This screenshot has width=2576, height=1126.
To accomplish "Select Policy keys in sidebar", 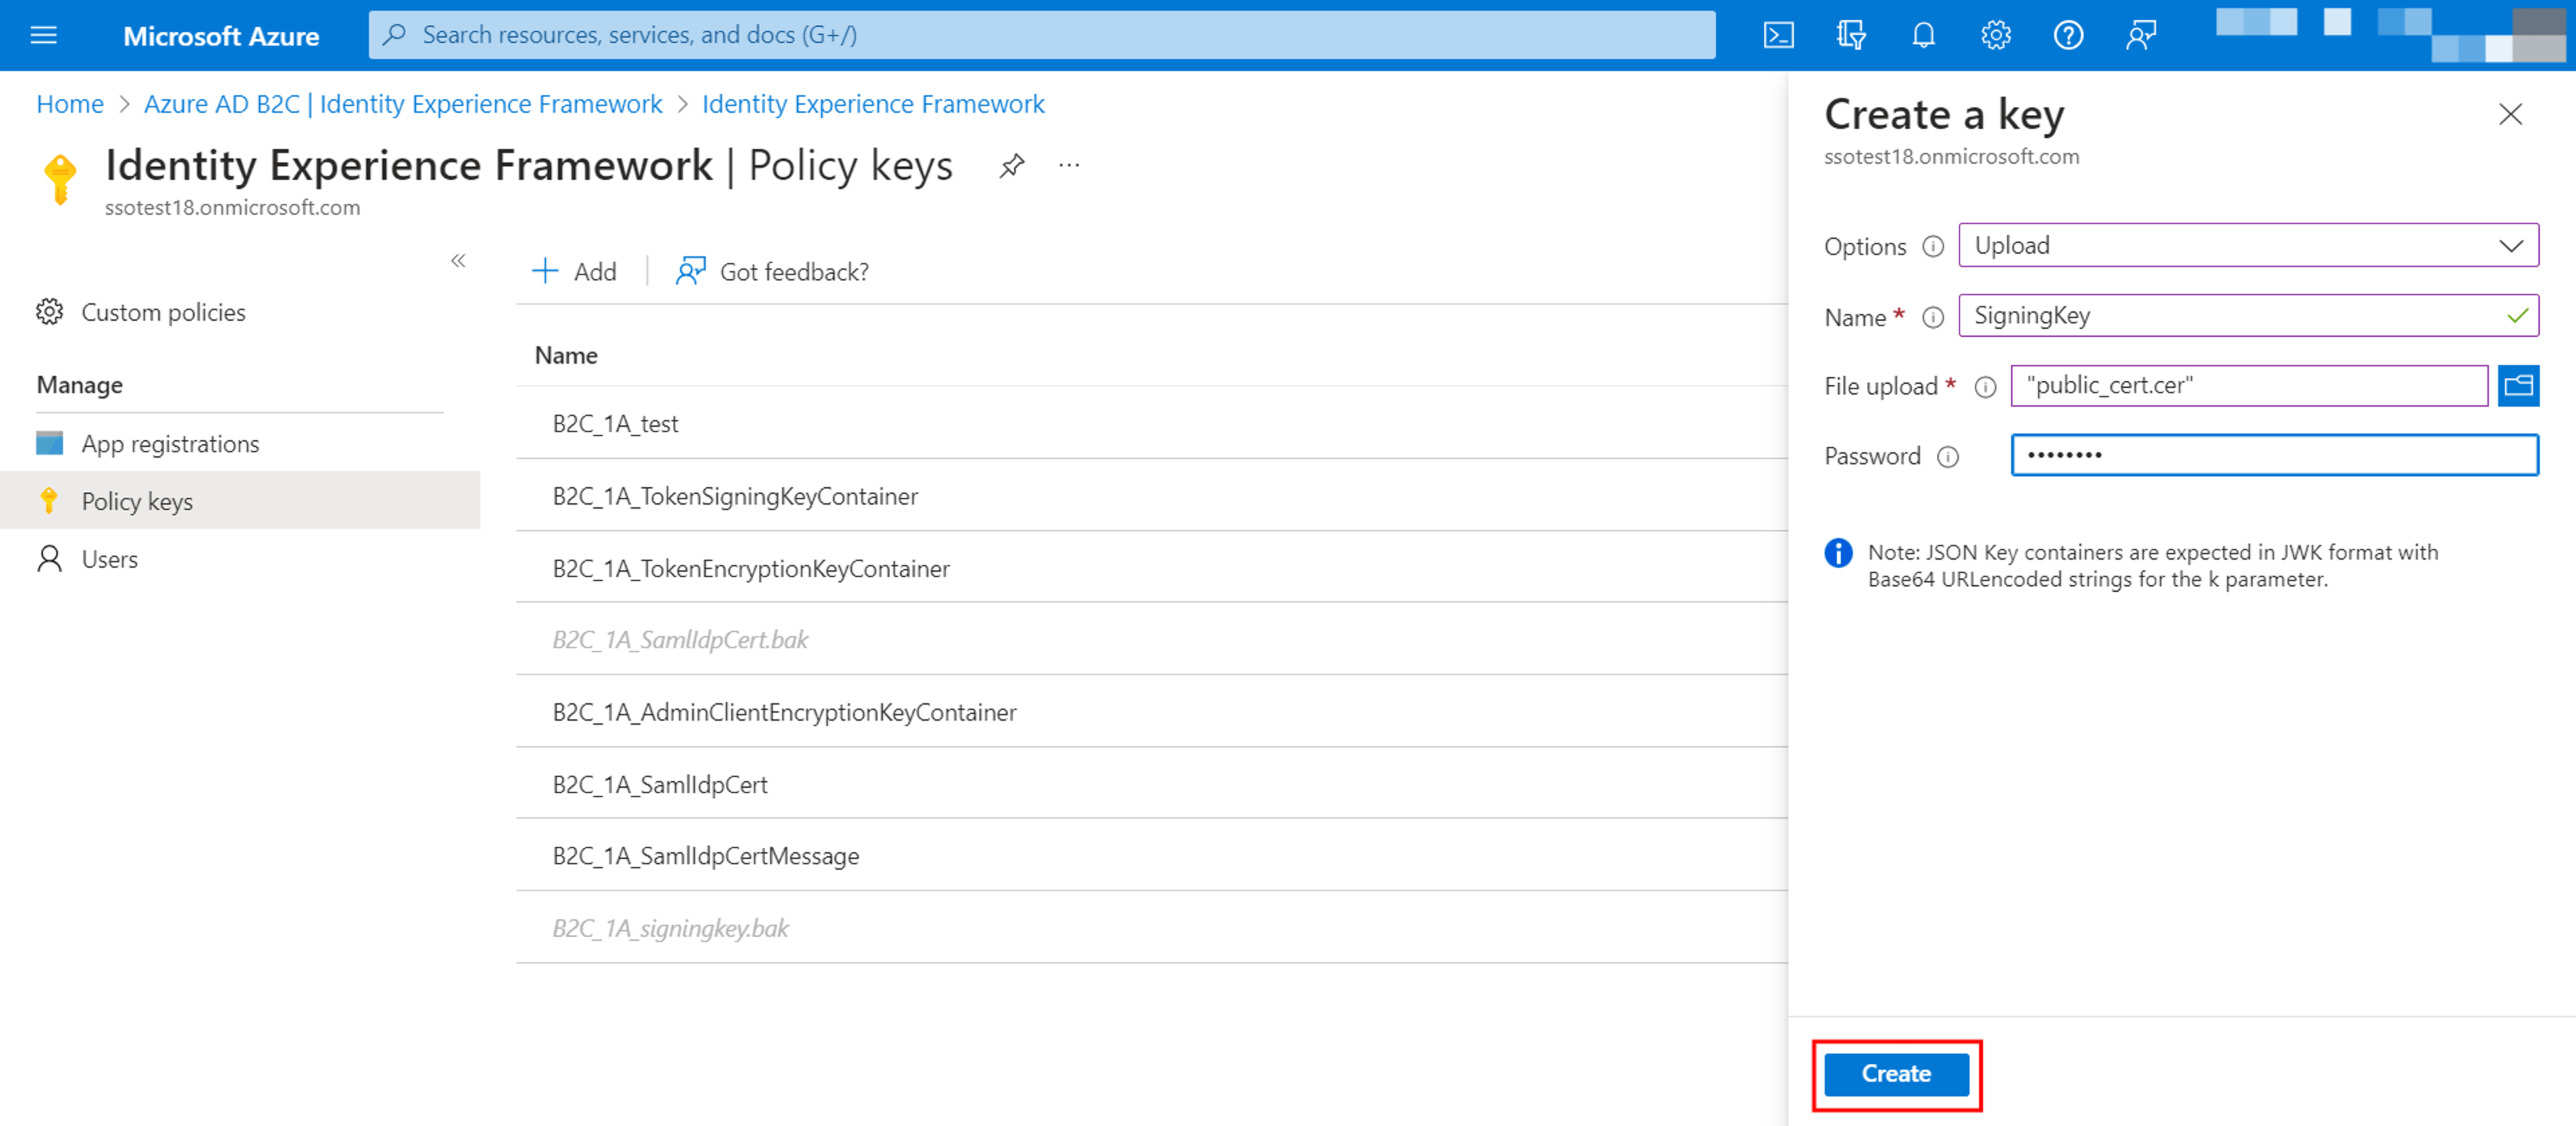I will coord(240,500).
